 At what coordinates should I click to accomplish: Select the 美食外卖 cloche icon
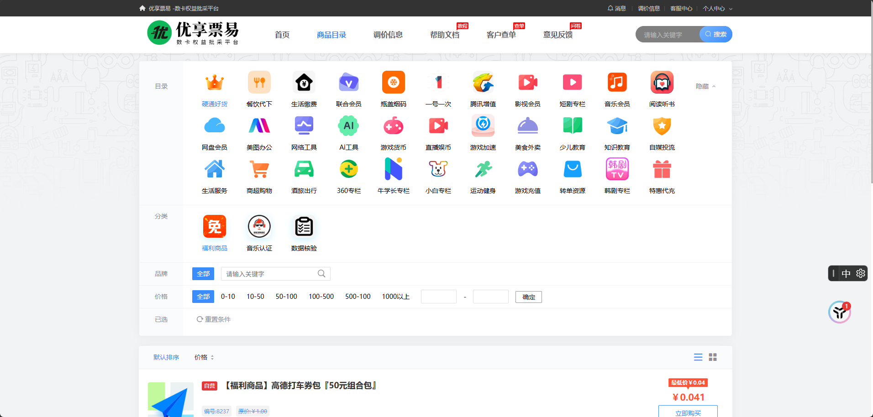528,125
